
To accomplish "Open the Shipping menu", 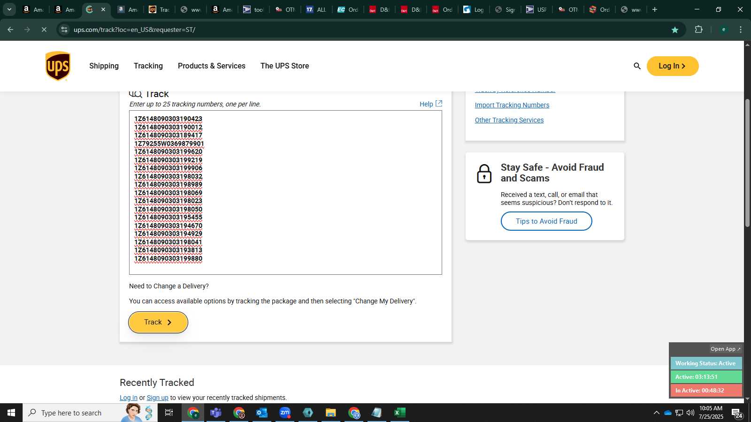I will tap(104, 66).
